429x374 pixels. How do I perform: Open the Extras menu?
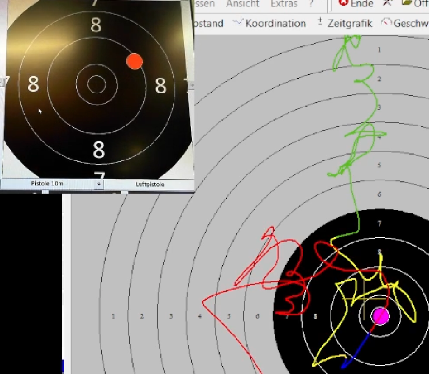(284, 4)
